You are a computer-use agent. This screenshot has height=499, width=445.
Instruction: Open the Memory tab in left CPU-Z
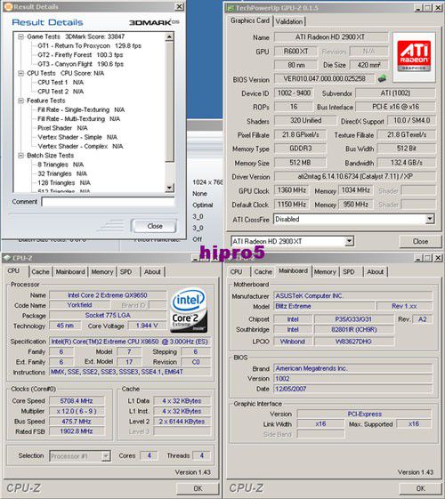point(101,272)
